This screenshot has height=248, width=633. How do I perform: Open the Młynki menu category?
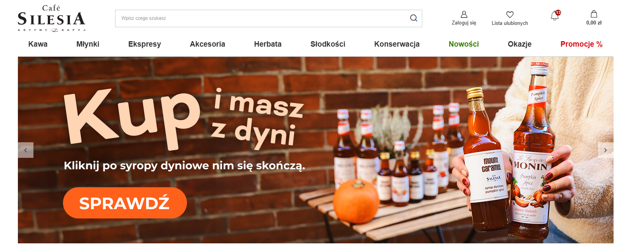88,44
